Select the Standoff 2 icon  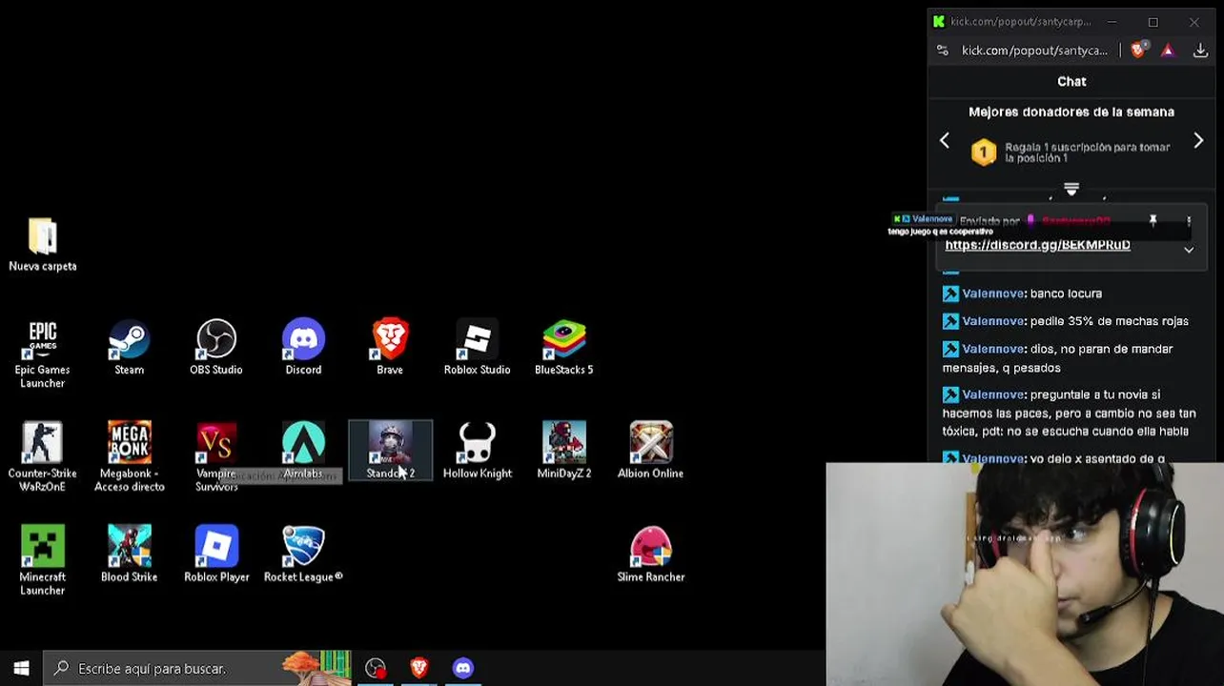(390, 451)
